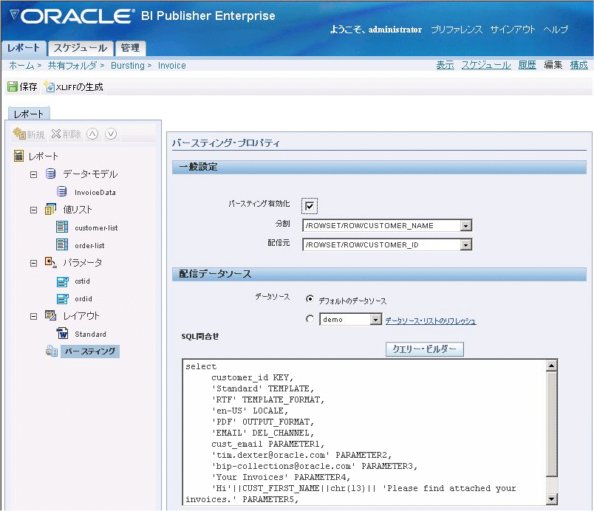This screenshot has height=511, width=594.
Task: Toggle the バースティング有効化 checkbox
Action: [x=310, y=206]
